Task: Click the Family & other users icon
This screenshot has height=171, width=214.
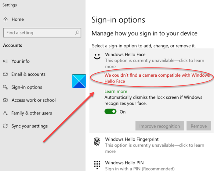Action: (5, 113)
